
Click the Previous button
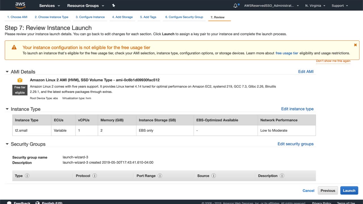tap(328, 191)
